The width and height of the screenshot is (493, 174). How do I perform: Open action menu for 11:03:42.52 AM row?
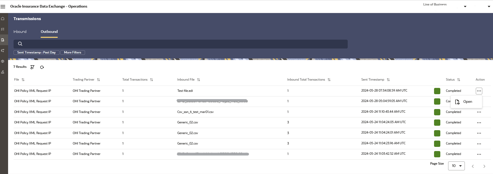[x=479, y=154]
